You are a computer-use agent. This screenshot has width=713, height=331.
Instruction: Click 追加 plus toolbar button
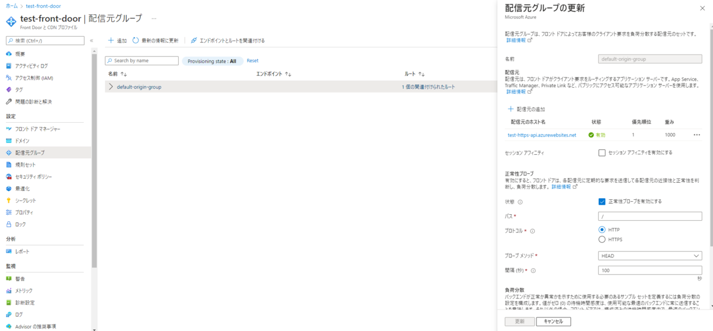(117, 40)
